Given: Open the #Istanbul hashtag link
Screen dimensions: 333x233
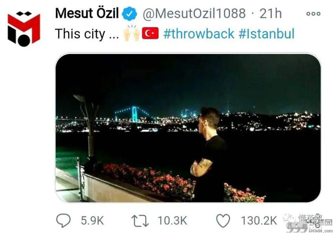Looking at the screenshot, I should pos(267,34).
